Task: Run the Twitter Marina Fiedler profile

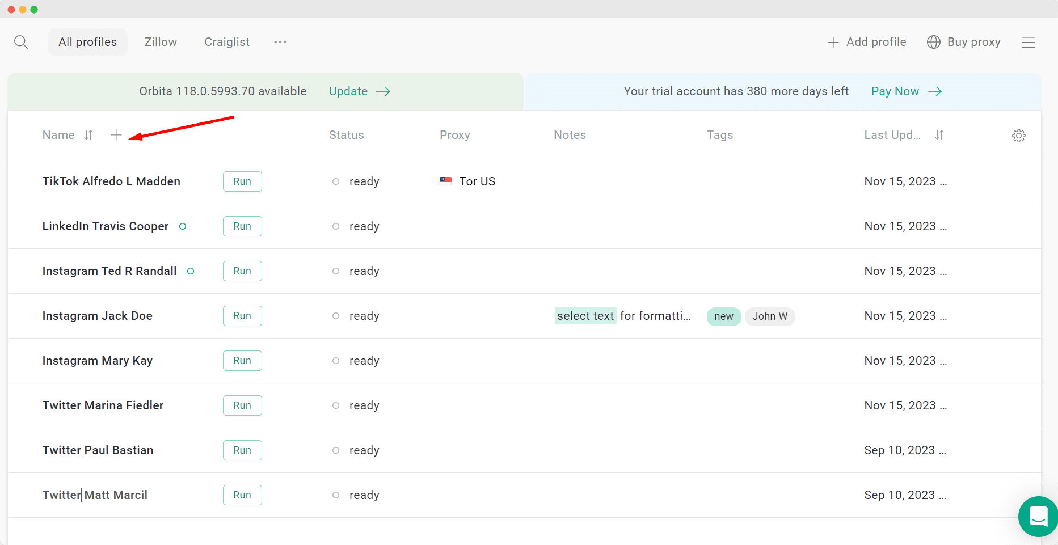Action: [x=242, y=405]
